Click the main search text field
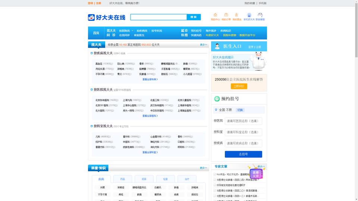Image resolution: width=358 pixels, height=201 pixels. pyautogui.click(x=158, y=17)
